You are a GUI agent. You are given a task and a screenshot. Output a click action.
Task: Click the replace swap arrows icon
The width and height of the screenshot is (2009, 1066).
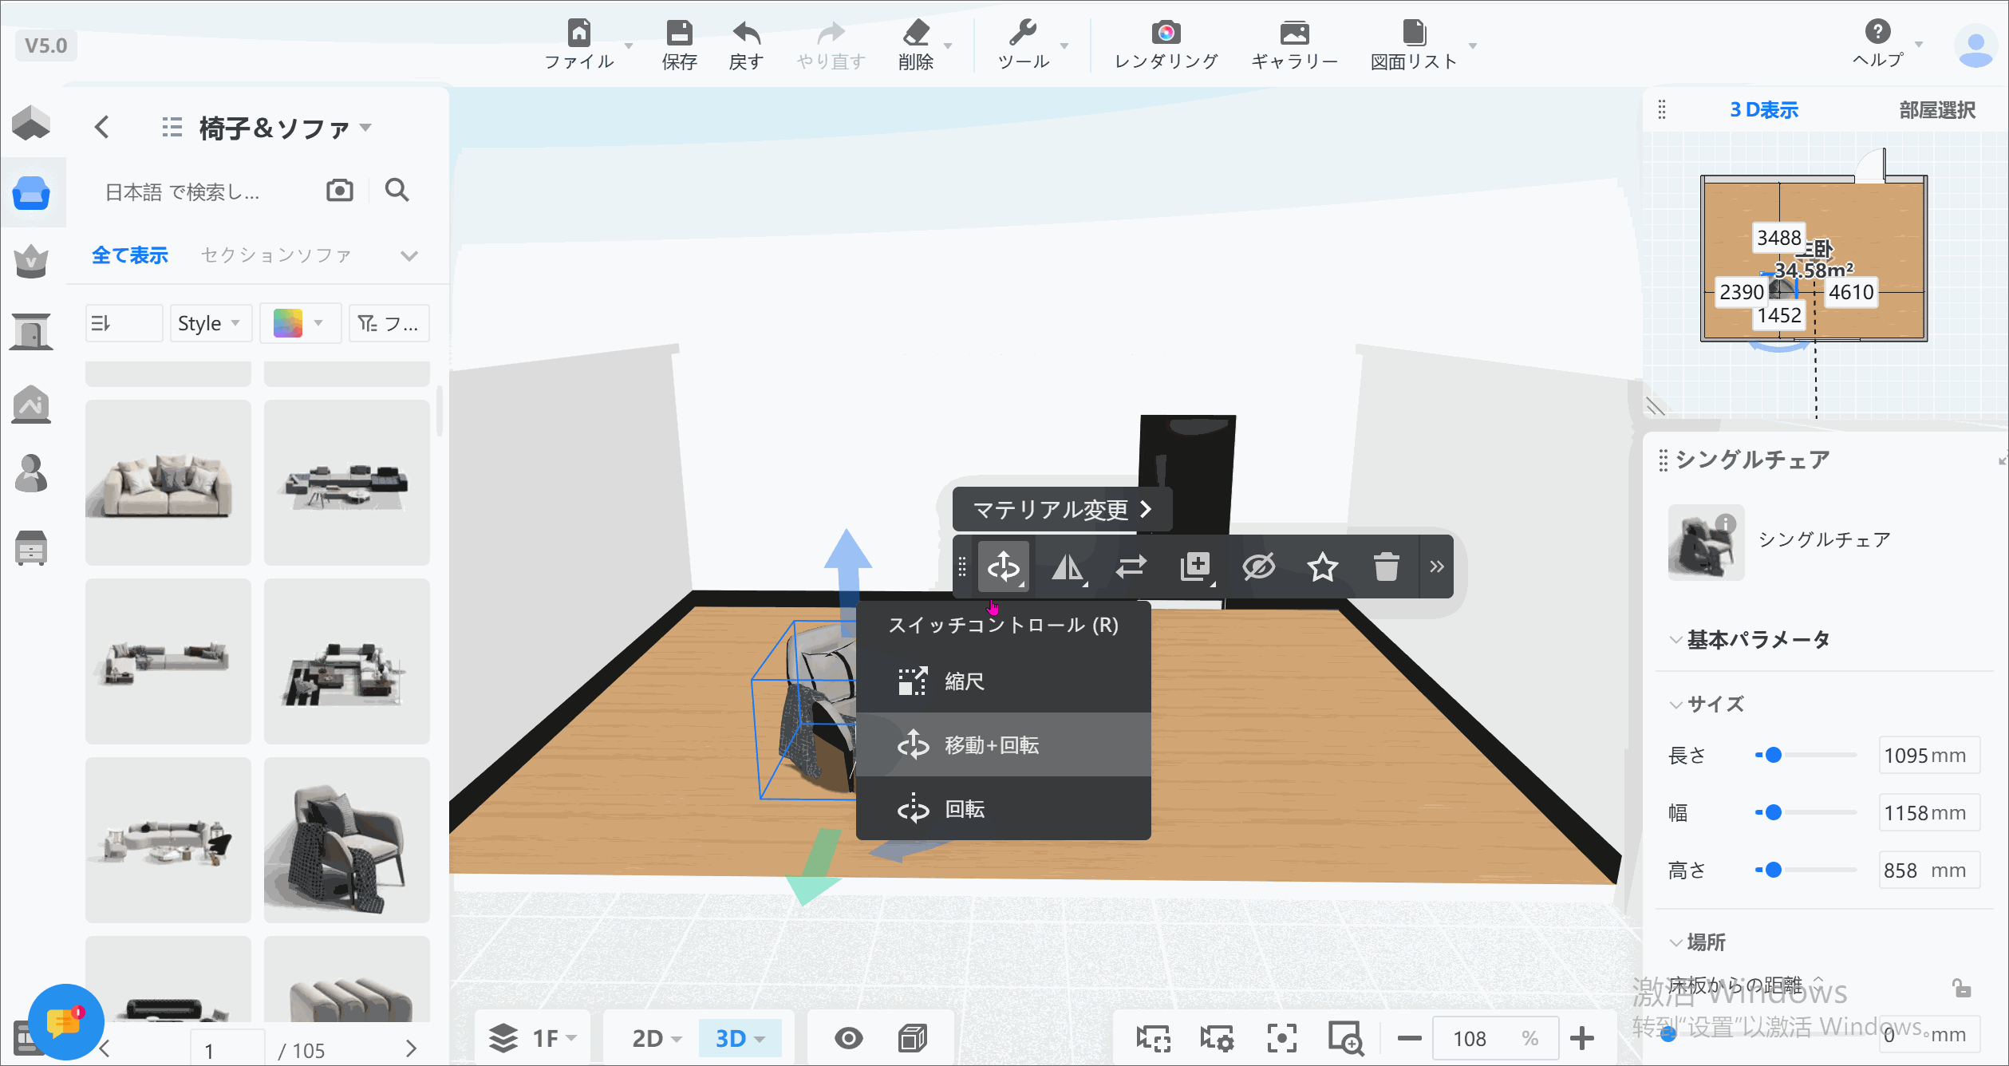[1131, 567]
